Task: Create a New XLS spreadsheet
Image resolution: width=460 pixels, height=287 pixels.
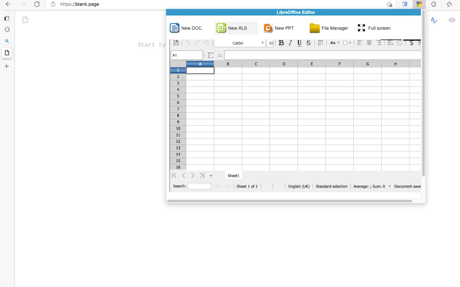Action: click(x=236, y=28)
